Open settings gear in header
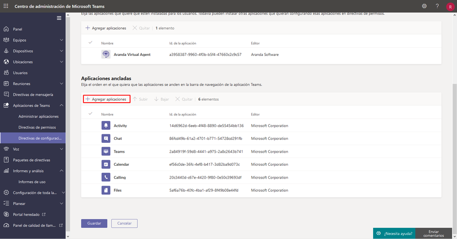457x239 pixels. point(424,6)
